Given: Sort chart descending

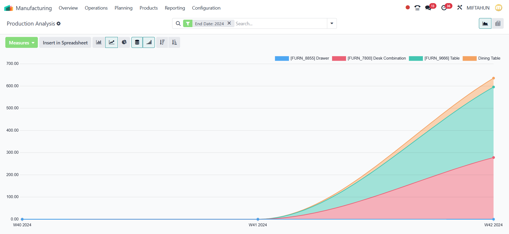Looking at the screenshot, I should tap(162, 42).
